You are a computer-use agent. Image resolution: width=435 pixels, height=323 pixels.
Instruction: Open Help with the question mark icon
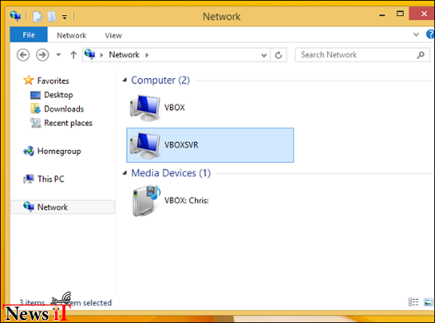tap(430, 34)
